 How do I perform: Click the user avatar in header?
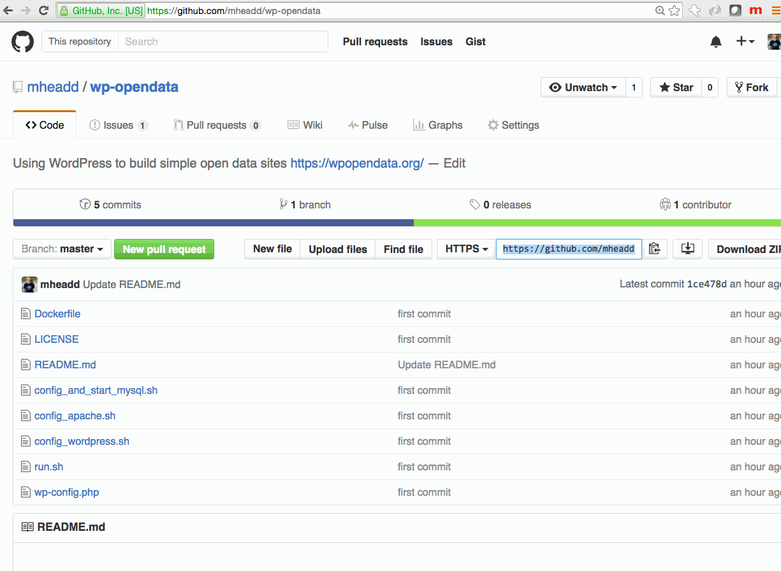tap(773, 42)
